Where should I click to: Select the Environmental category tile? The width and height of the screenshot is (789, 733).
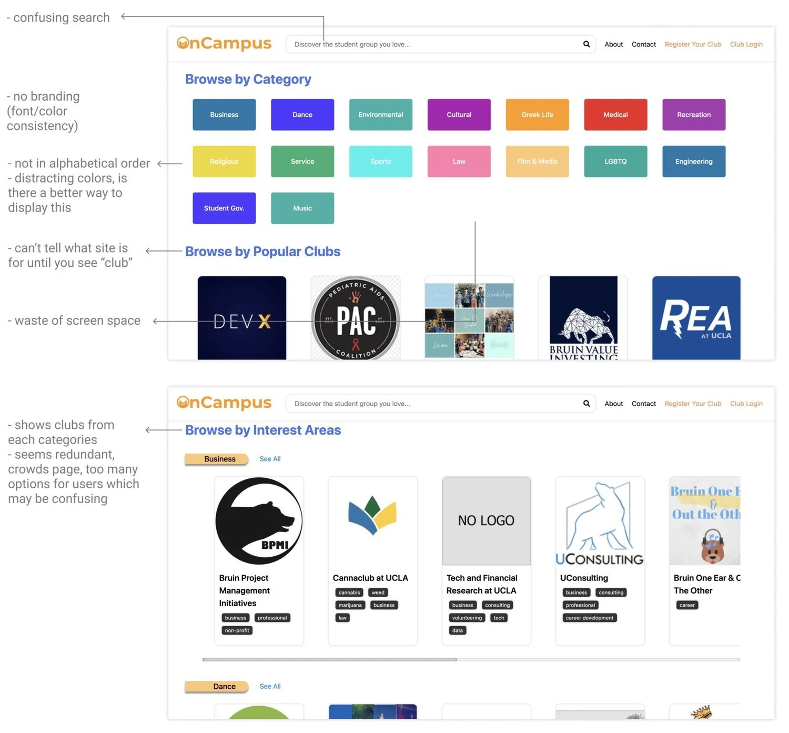tap(381, 115)
